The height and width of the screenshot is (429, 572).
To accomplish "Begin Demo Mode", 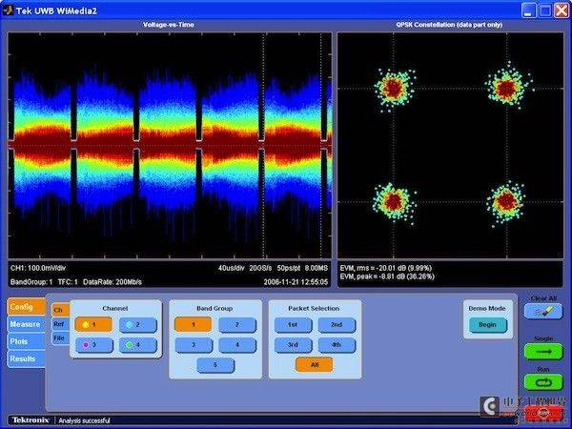I will click(x=488, y=325).
